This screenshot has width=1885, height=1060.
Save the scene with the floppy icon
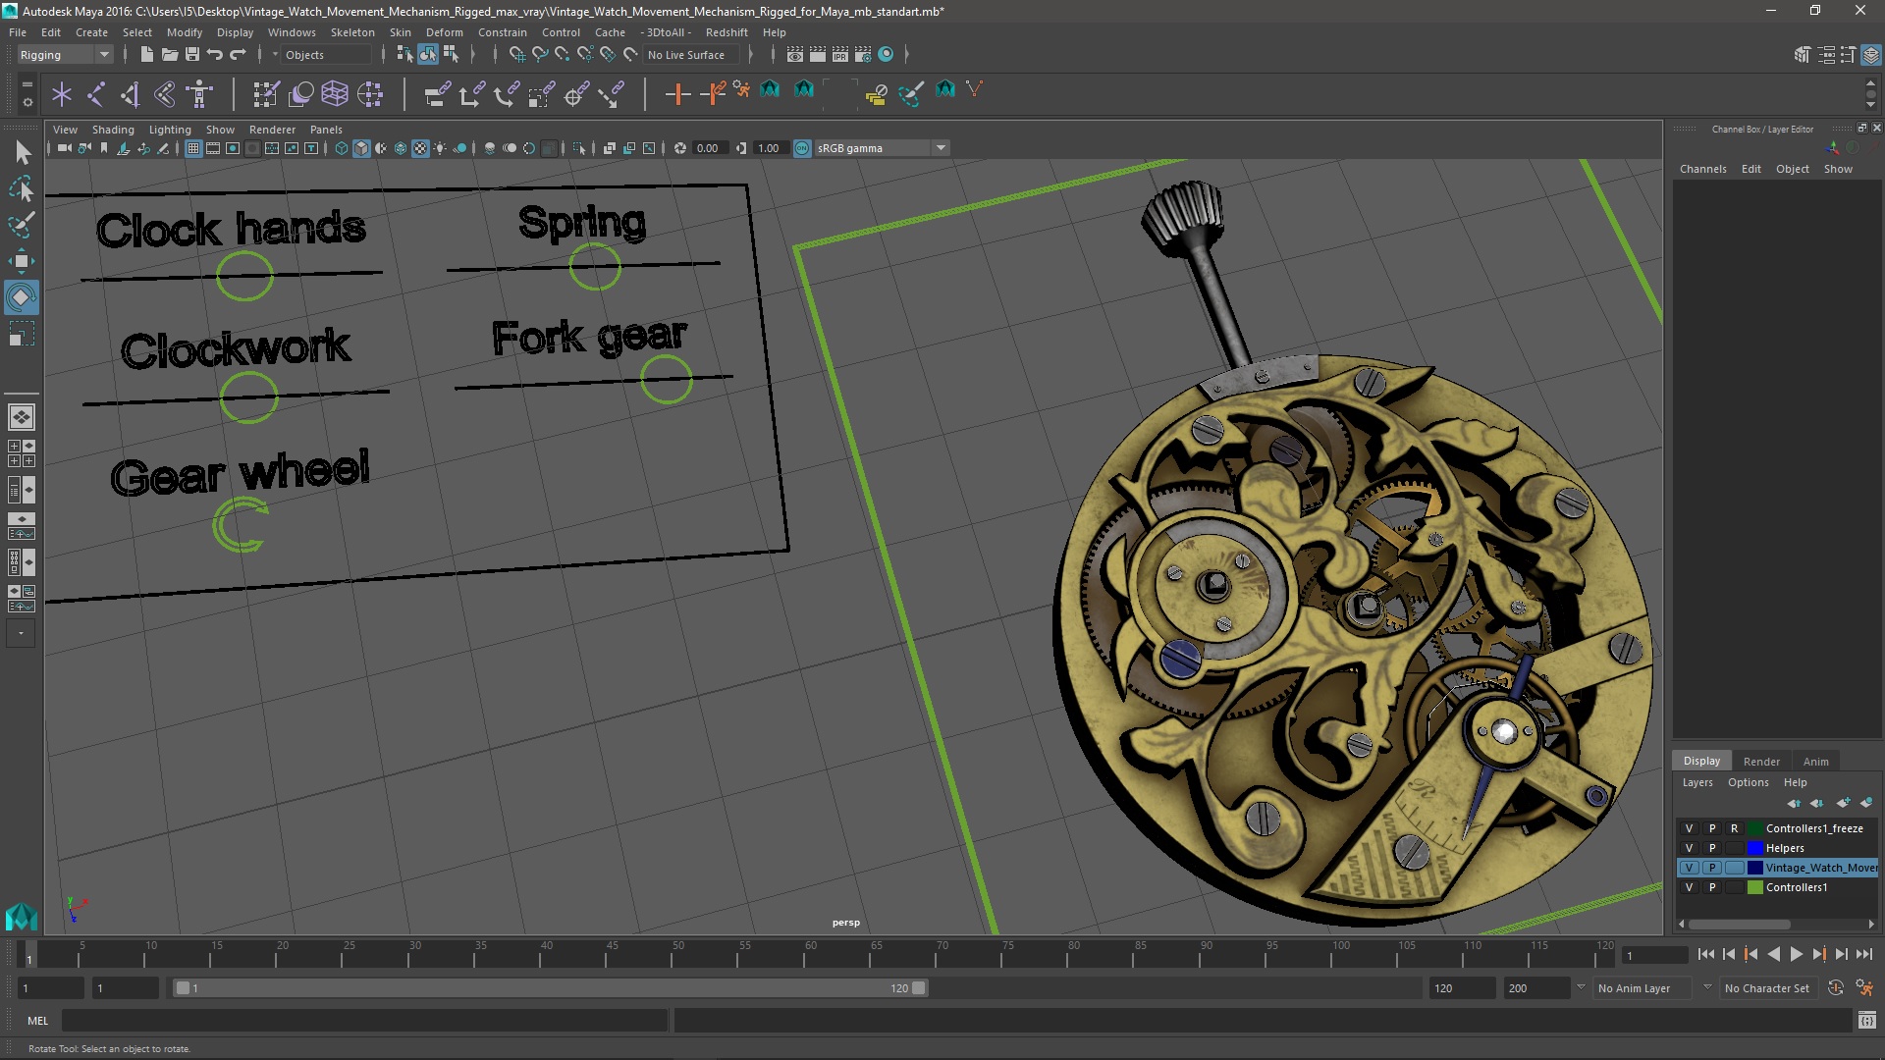[x=192, y=55]
